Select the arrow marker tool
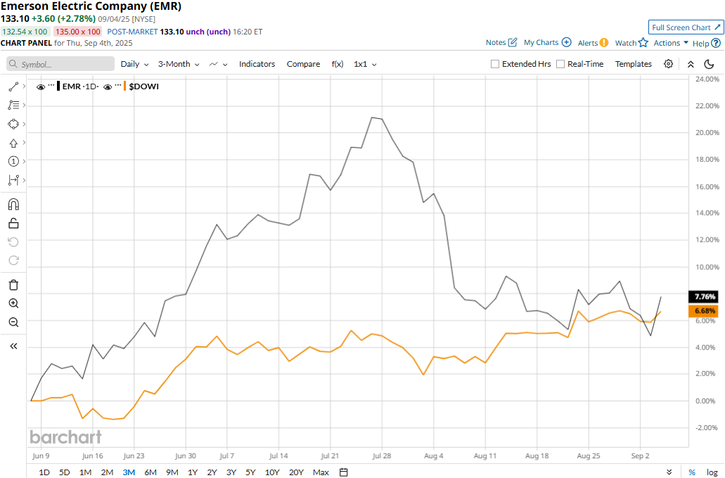Viewport: 725px width, 478px height. (x=13, y=143)
